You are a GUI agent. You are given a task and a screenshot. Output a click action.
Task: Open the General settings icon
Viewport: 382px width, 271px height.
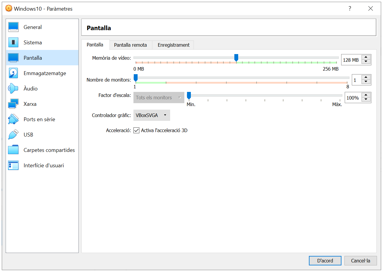[13, 27]
